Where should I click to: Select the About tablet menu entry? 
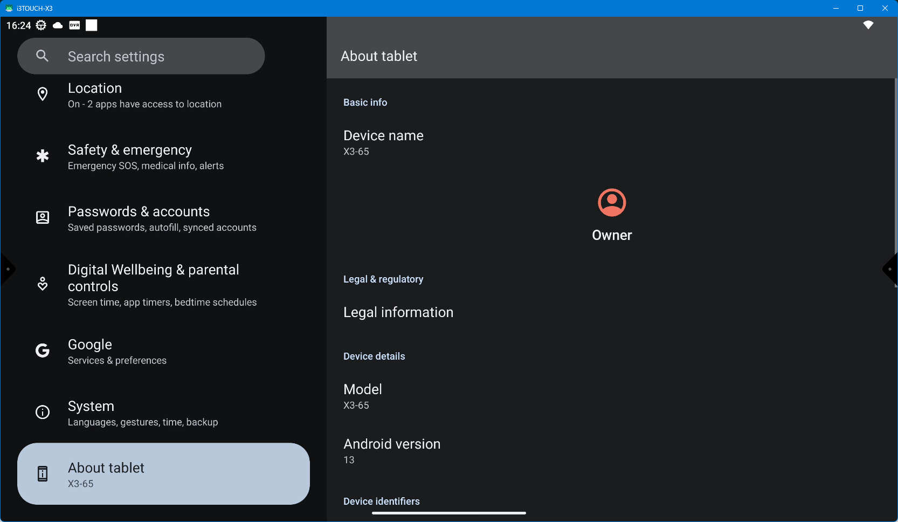pyautogui.click(x=163, y=474)
